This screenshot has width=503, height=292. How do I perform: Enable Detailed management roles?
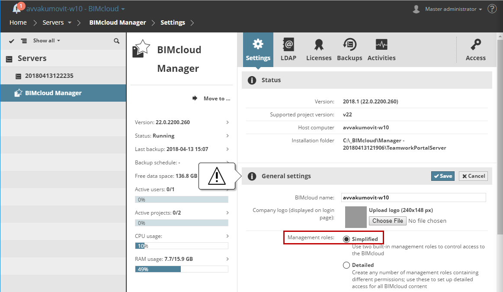tap(347, 265)
